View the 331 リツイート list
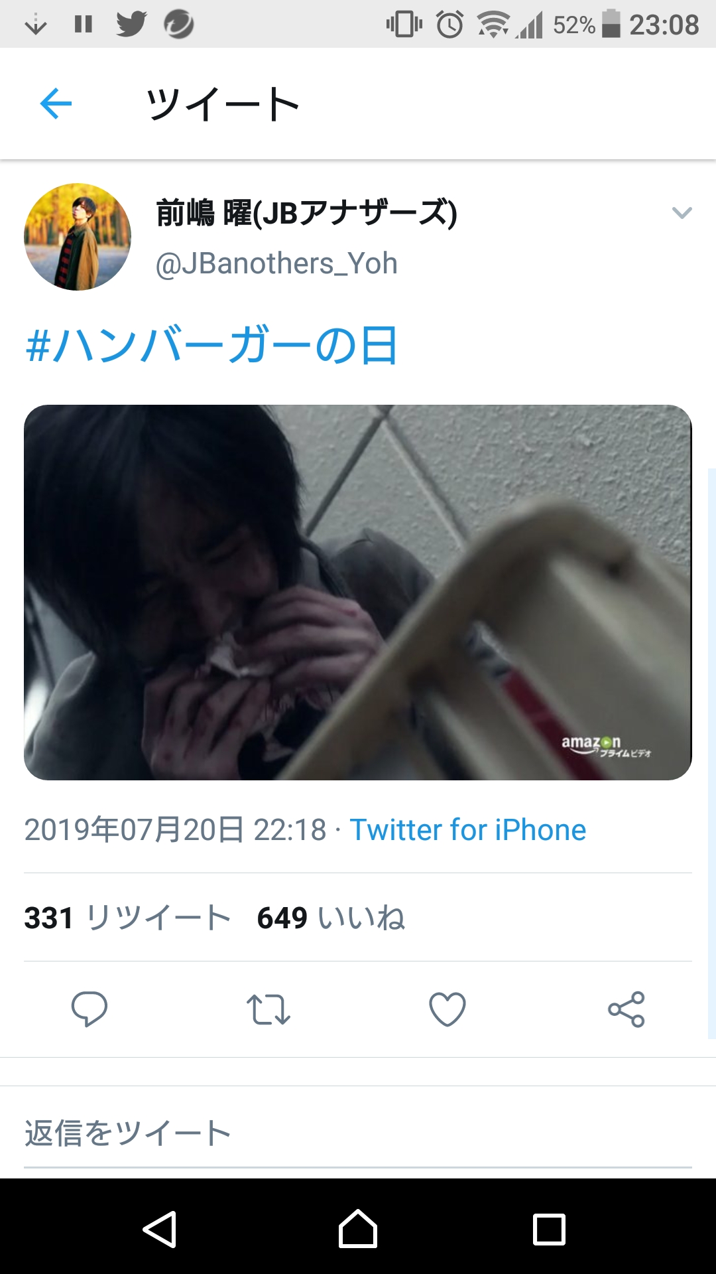The image size is (716, 1274). 127,918
